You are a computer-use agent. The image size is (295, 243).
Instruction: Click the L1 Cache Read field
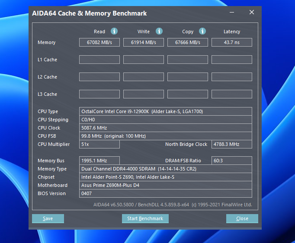click(99, 60)
